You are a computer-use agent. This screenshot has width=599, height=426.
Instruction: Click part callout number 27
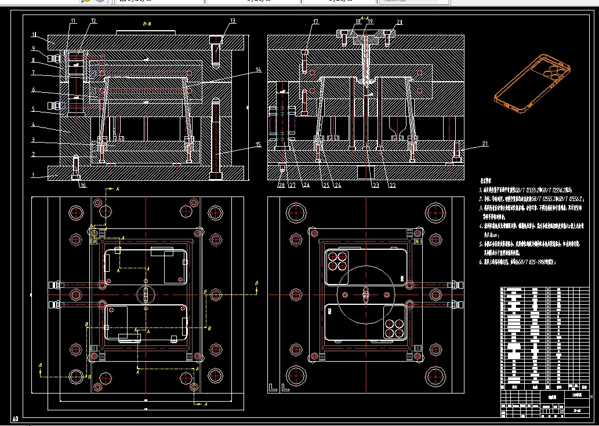(292, 185)
